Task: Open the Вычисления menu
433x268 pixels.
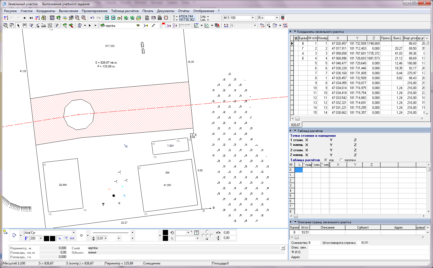Action: point(68,11)
